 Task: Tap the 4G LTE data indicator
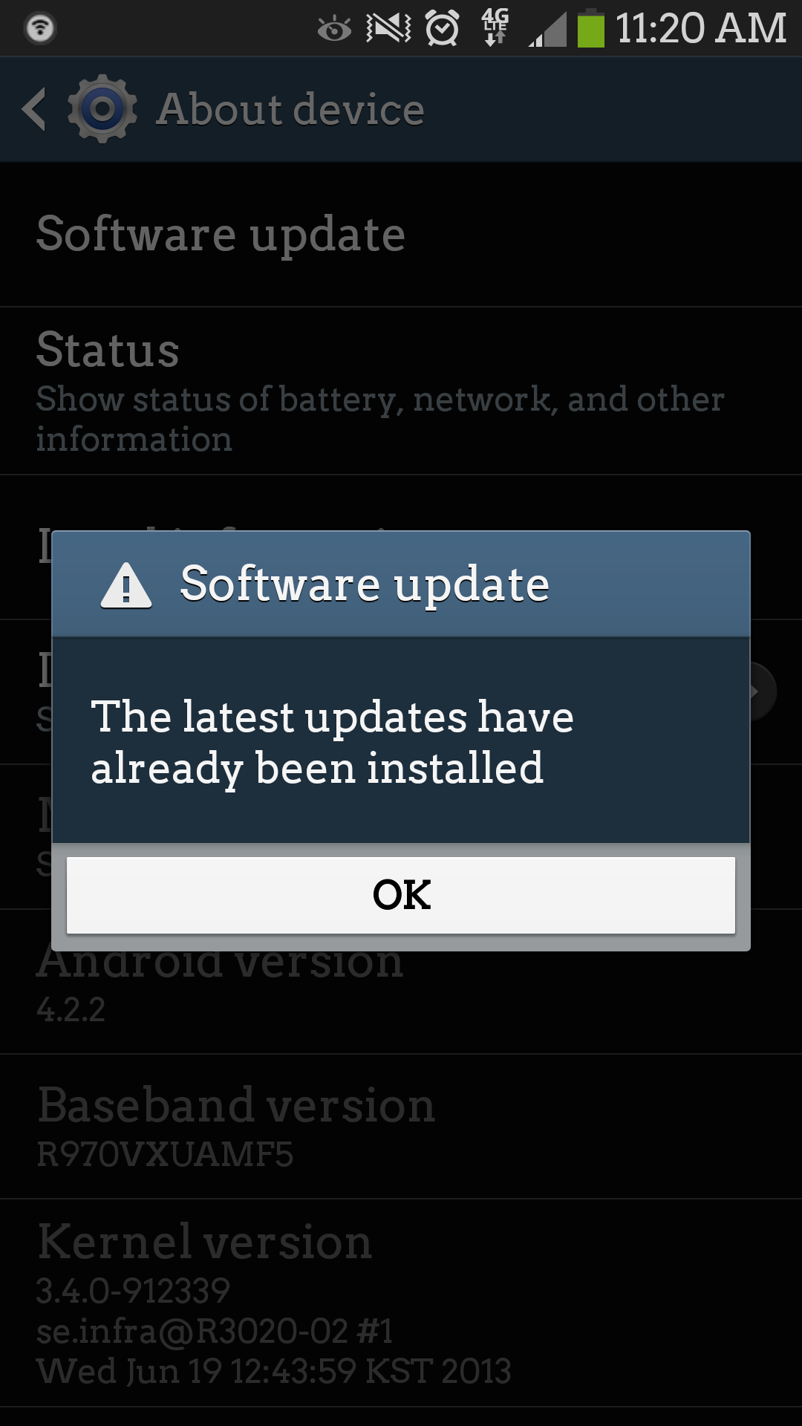click(495, 27)
